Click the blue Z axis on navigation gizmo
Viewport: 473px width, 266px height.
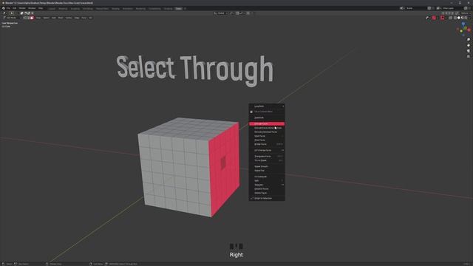tap(463, 24)
